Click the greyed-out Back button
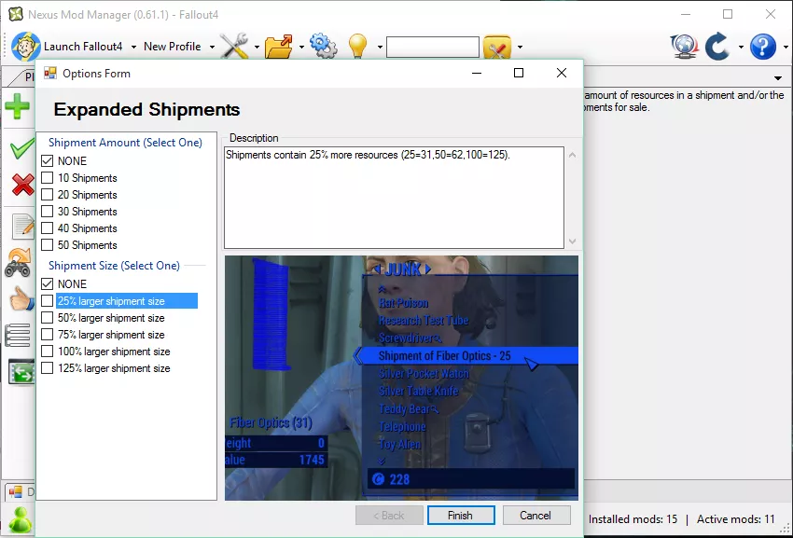 click(389, 516)
